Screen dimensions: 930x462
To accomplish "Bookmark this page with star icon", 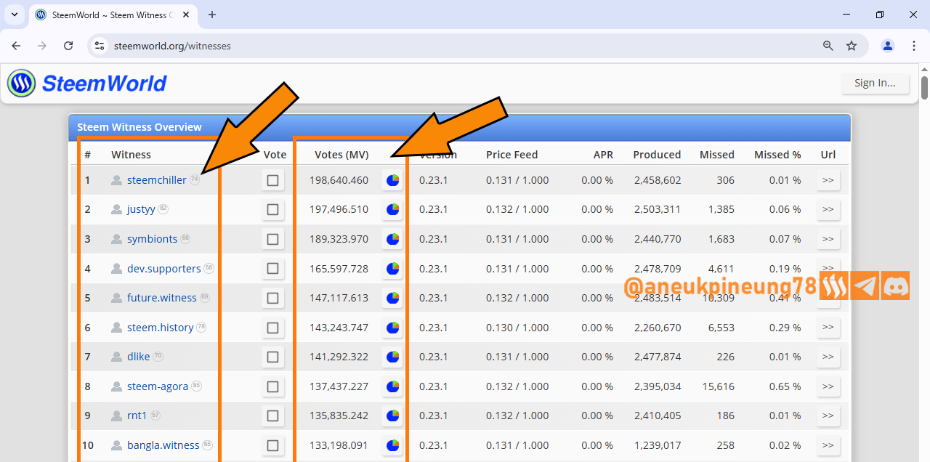I will (x=852, y=46).
